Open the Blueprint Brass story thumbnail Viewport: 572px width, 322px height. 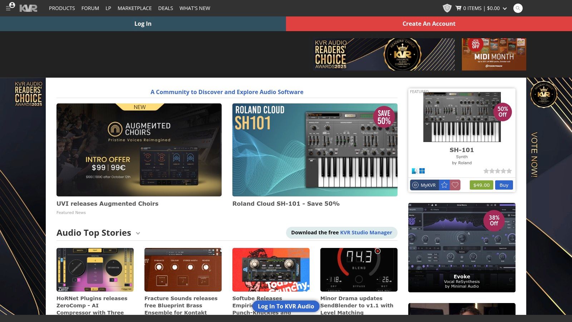[183, 270]
